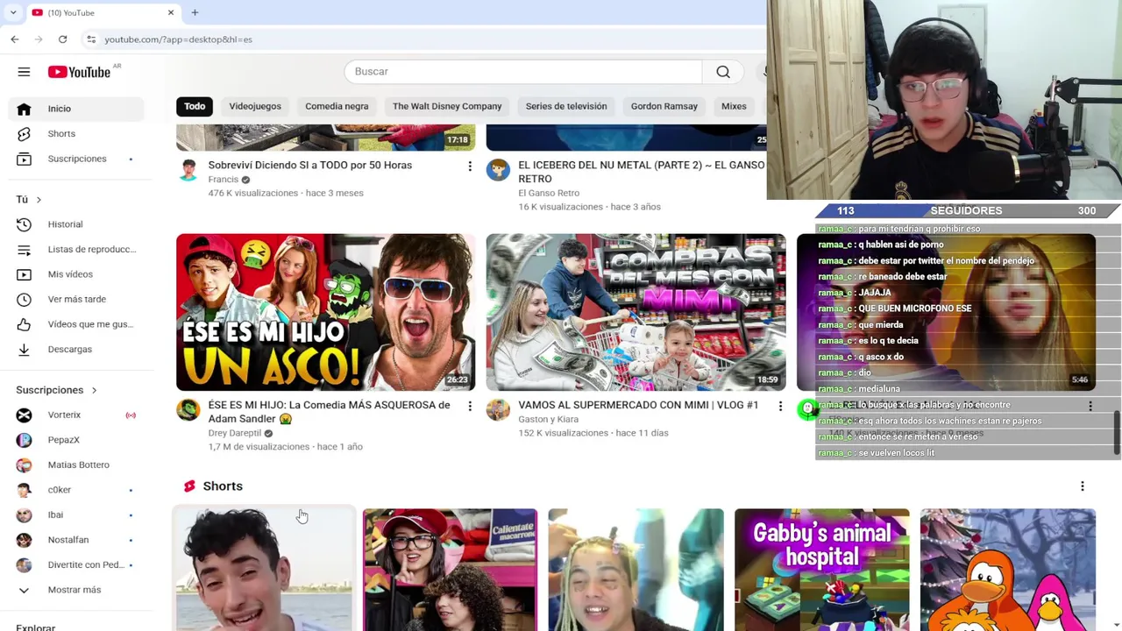Open Ver más tarde list
Viewport: 1122px width, 631px height.
pos(76,299)
